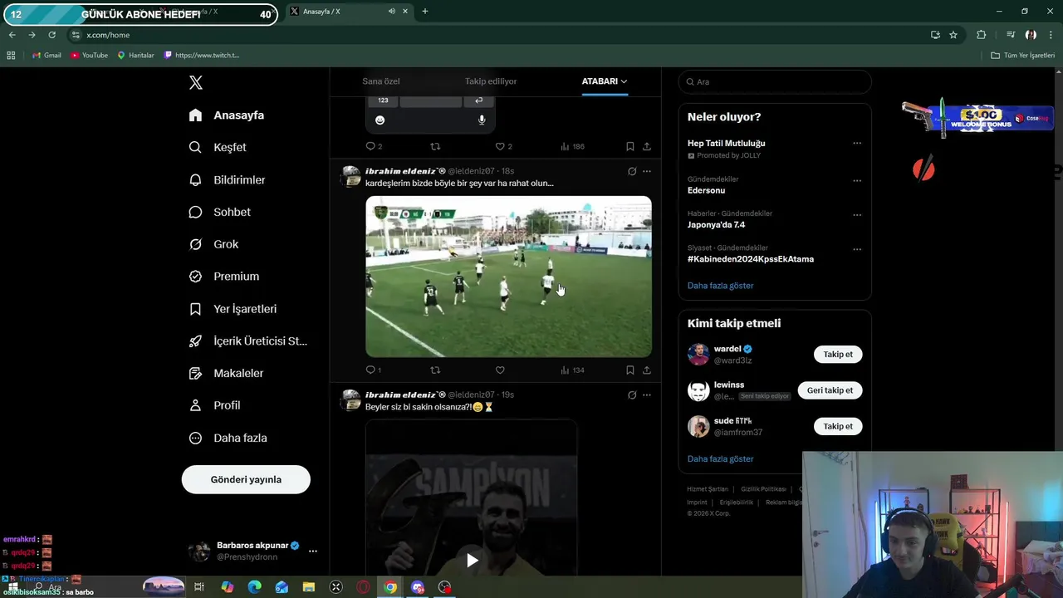Open a new browser tab
The width and height of the screenshot is (1063, 598).
pos(424,12)
